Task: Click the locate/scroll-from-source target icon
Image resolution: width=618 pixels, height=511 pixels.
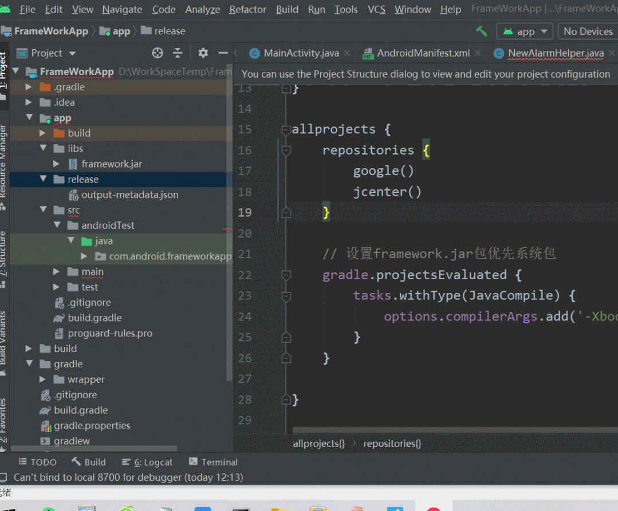Action: tap(158, 53)
